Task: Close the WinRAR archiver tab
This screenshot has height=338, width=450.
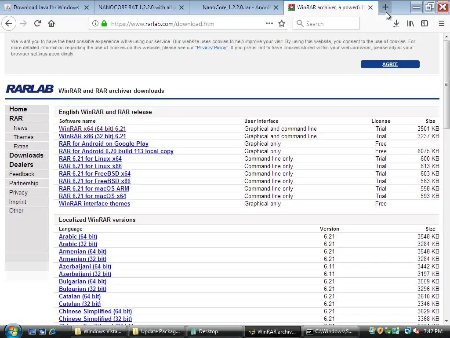Action: pyautogui.click(x=370, y=7)
